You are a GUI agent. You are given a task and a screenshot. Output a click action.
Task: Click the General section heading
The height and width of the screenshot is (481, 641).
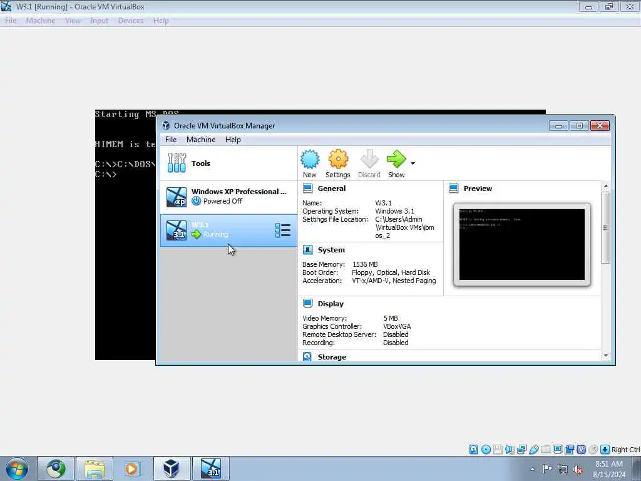pyautogui.click(x=332, y=189)
